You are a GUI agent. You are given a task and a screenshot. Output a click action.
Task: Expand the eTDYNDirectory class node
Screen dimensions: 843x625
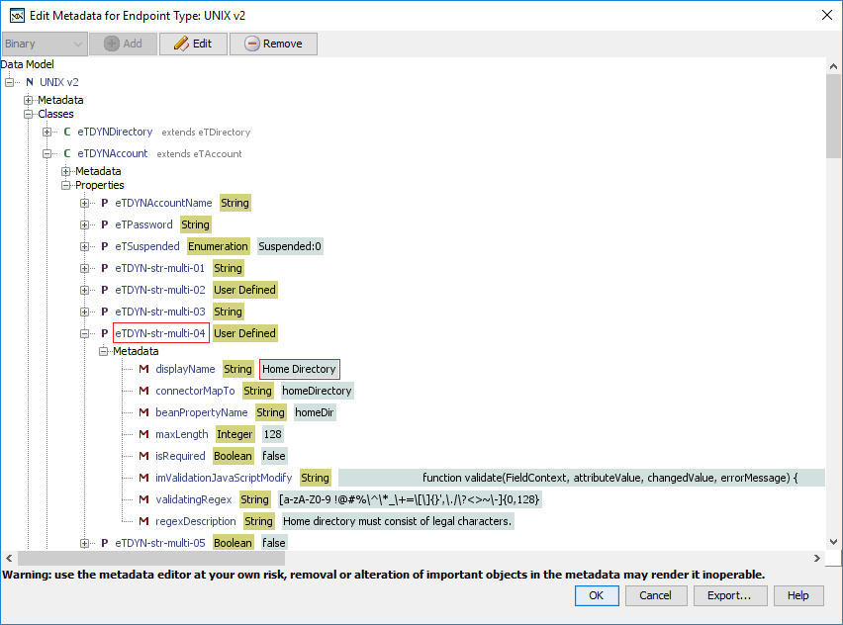(x=47, y=132)
